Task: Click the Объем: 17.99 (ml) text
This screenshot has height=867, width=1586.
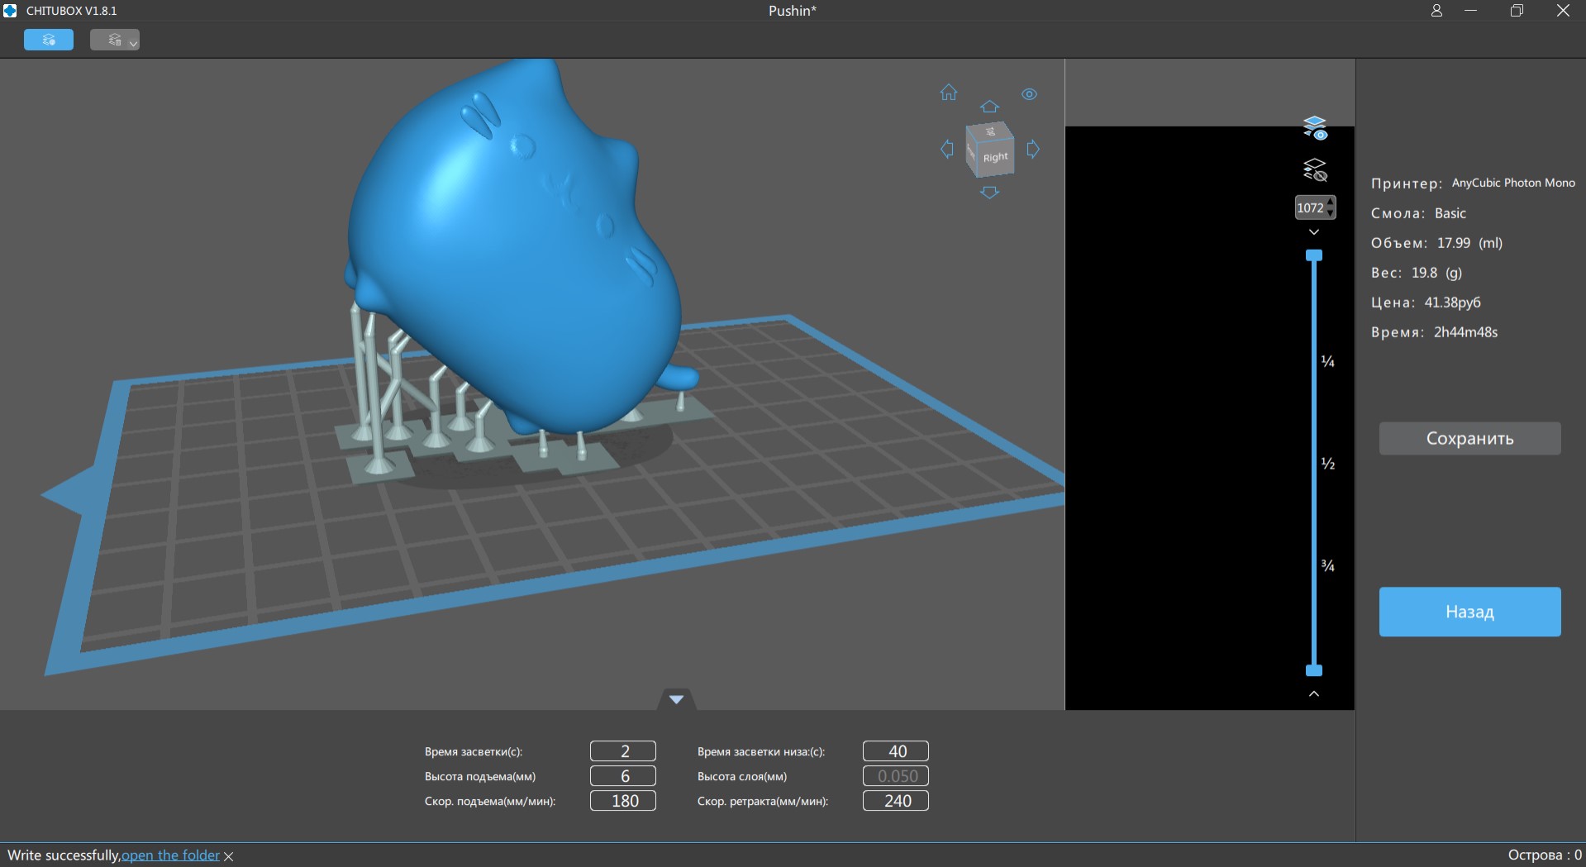Action: [x=1436, y=243]
